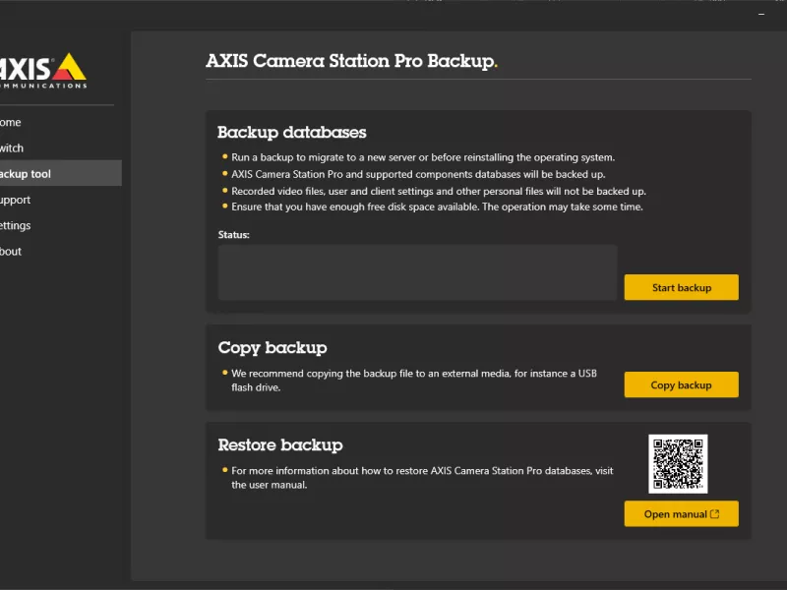Click the Restore backup section heading
The image size is (787, 590).
[x=280, y=445]
